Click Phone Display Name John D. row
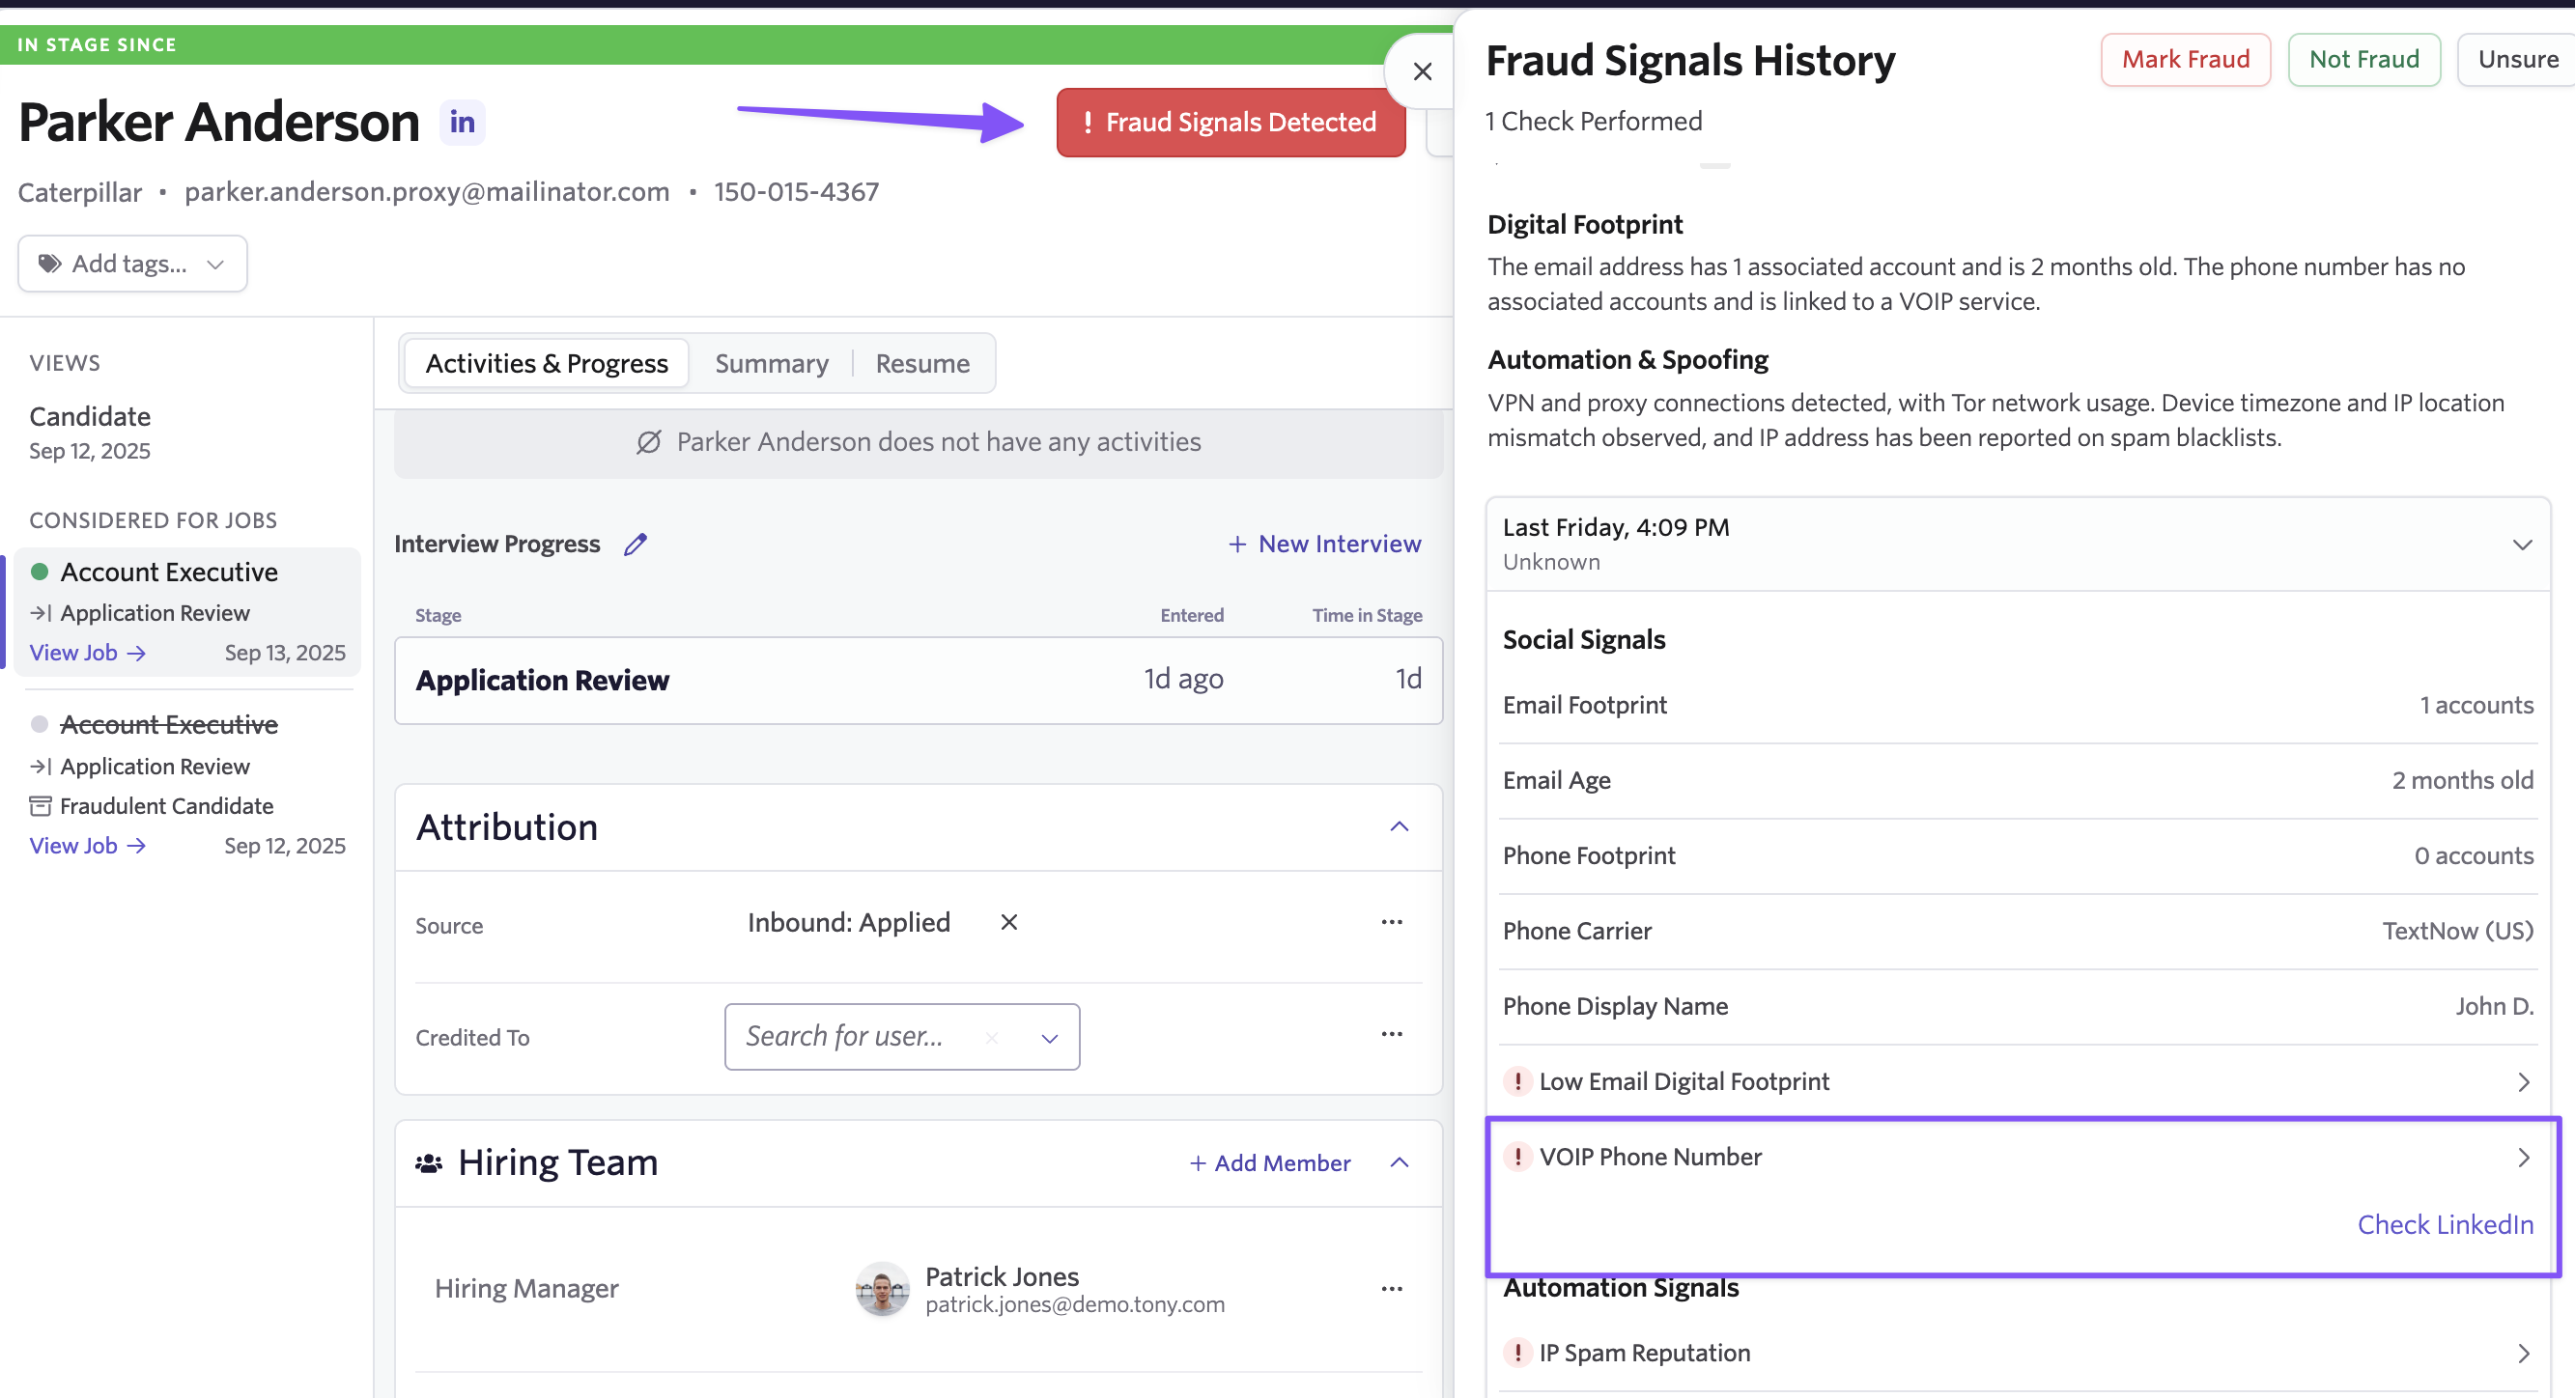The height and width of the screenshot is (1398, 2575). [2018, 1005]
